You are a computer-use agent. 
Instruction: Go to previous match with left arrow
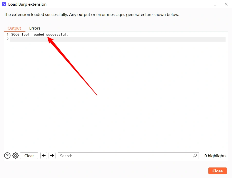pos(44,156)
